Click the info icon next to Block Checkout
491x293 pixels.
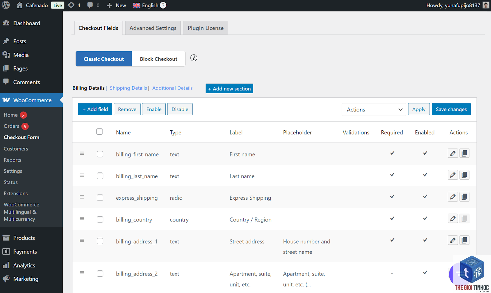(x=194, y=58)
